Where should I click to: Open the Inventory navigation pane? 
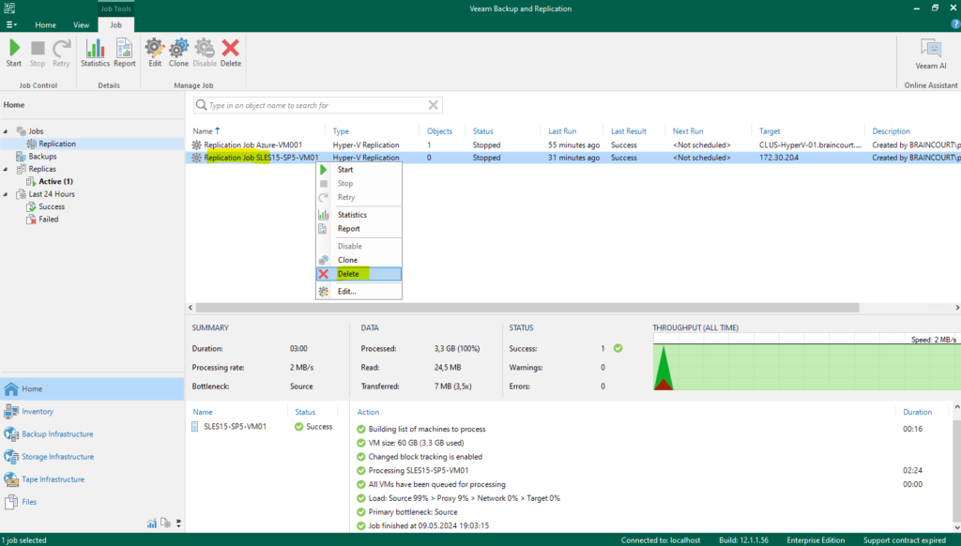(x=92, y=412)
